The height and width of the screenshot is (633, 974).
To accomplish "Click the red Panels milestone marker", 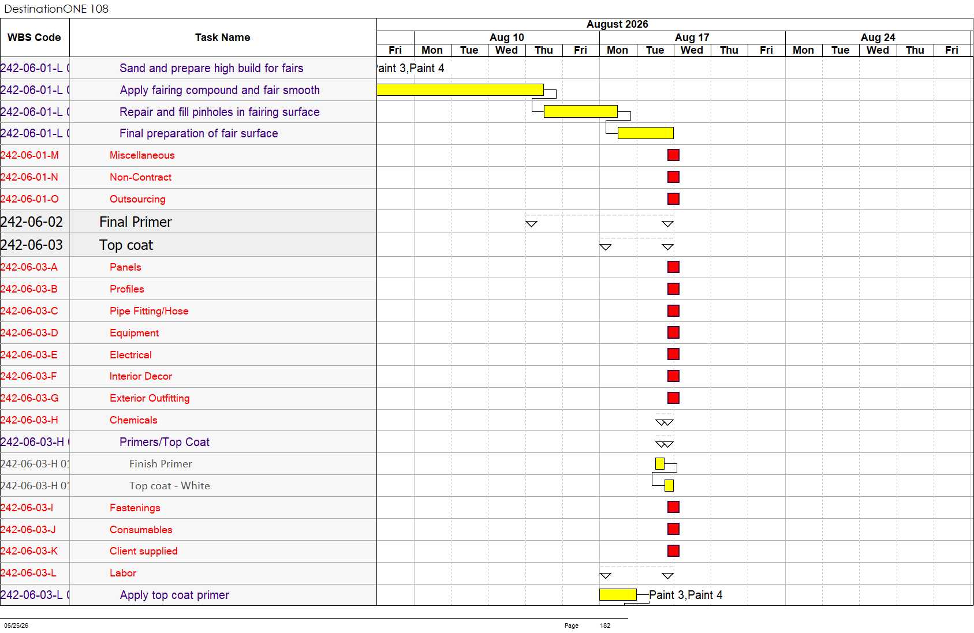I will [x=673, y=267].
